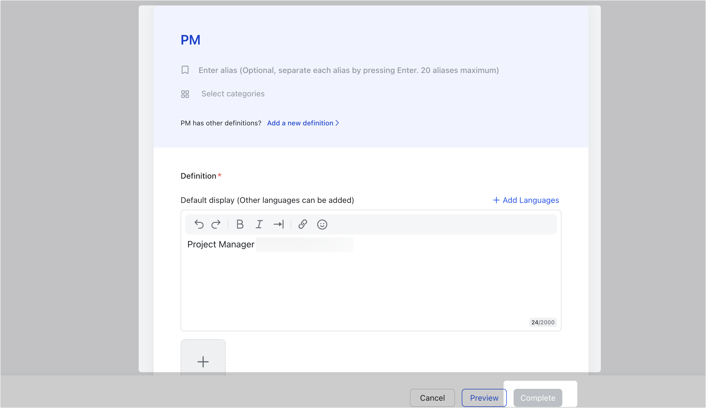Viewport: 706px width, 408px height.
Task: Click the Redo icon in the editor toolbar
Action: pos(216,224)
